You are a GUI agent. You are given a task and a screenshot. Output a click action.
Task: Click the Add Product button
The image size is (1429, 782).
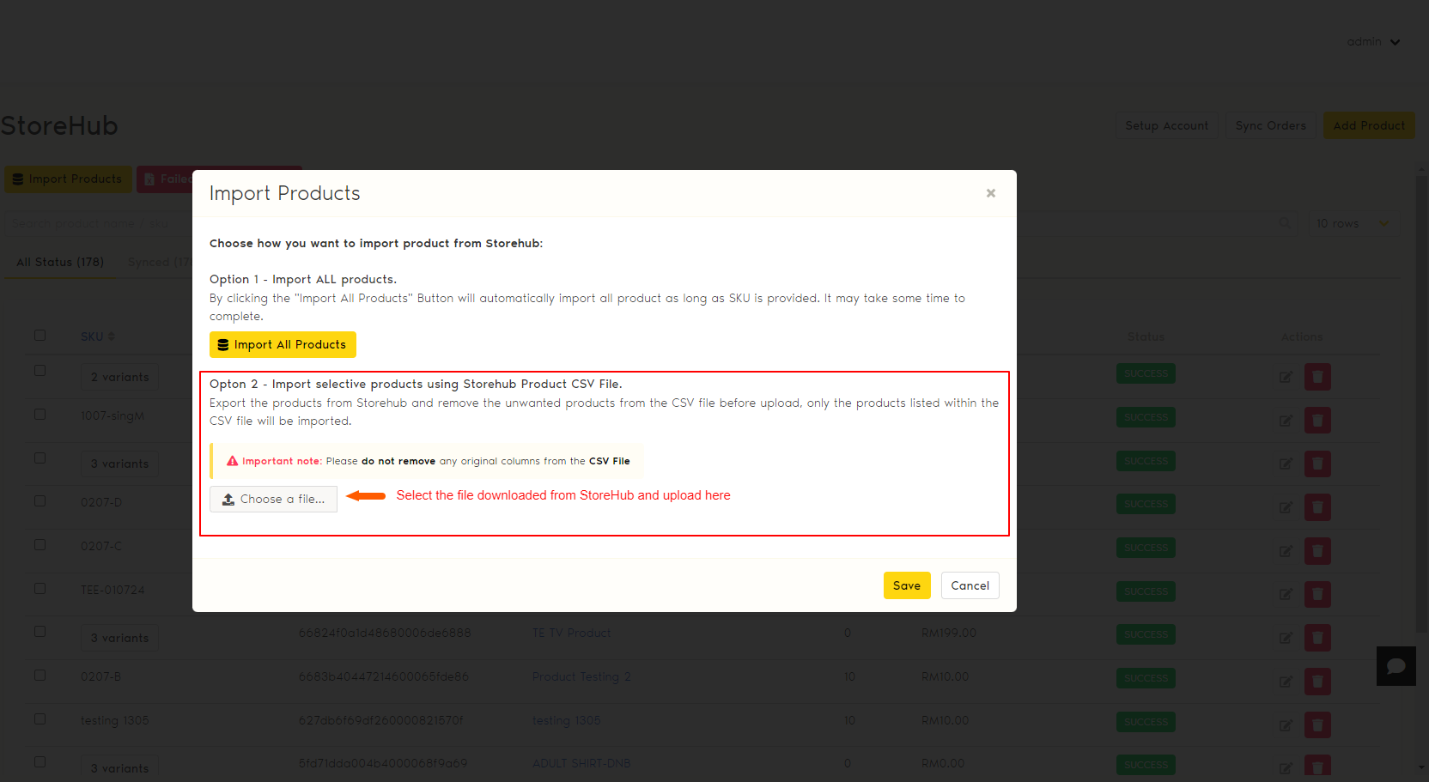point(1368,125)
